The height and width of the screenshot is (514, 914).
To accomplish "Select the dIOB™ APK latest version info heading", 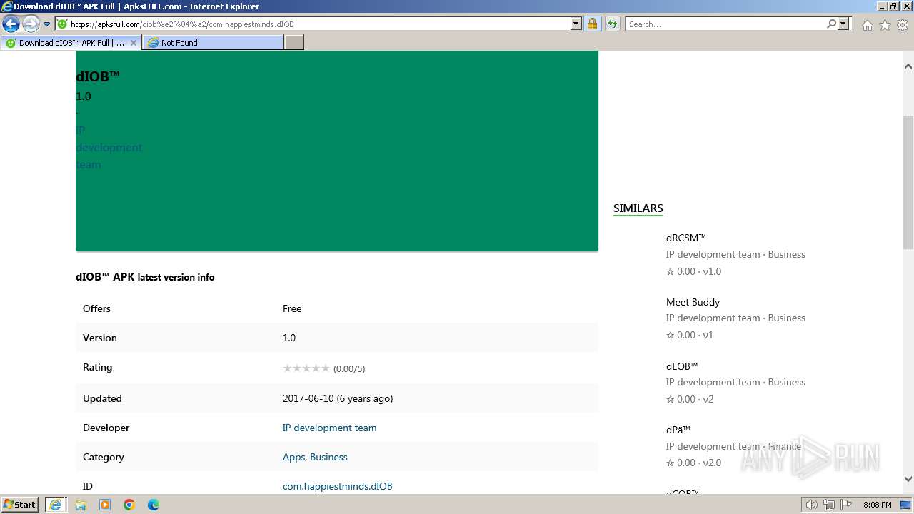I will 145,277.
